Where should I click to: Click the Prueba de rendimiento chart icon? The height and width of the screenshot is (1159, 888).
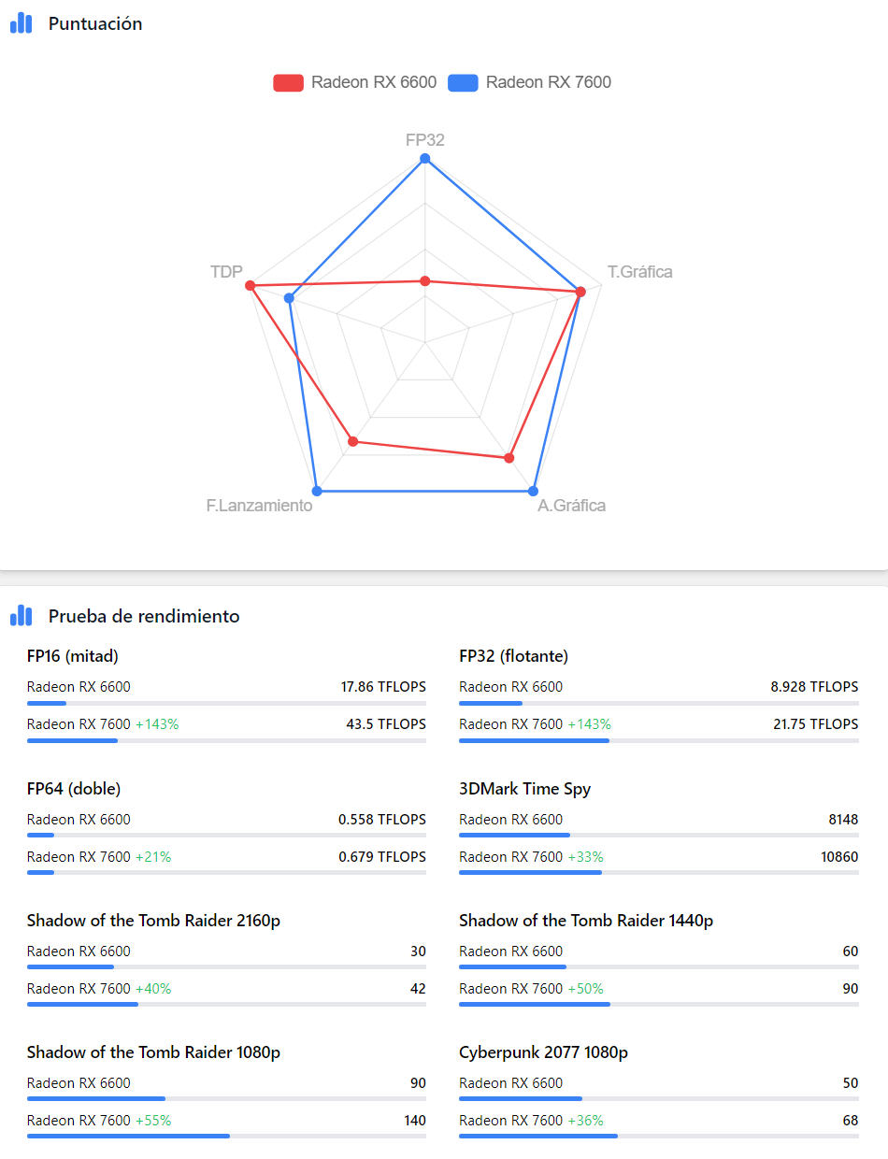(21, 616)
